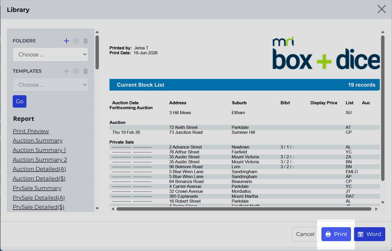Image resolution: width=392 pixels, height=251 pixels.
Task: Print the Current Stock List
Action: pyautogui.click(x=336, y=234)
